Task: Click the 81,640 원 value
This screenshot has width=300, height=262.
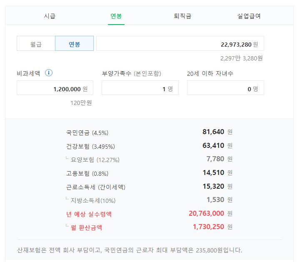Action: point(217,132)
